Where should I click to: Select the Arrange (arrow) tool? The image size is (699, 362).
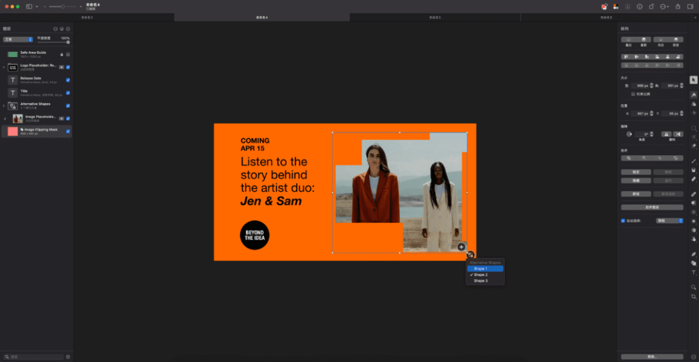tap(693, 80)
